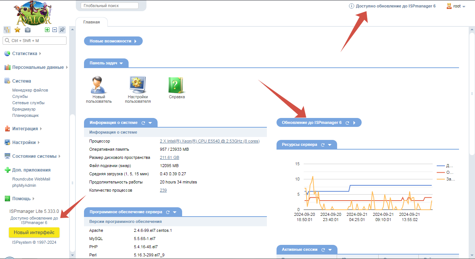Refresh the Ресурсы сервера panel
The height and width of the screenshot is (259, 475).
323,145
